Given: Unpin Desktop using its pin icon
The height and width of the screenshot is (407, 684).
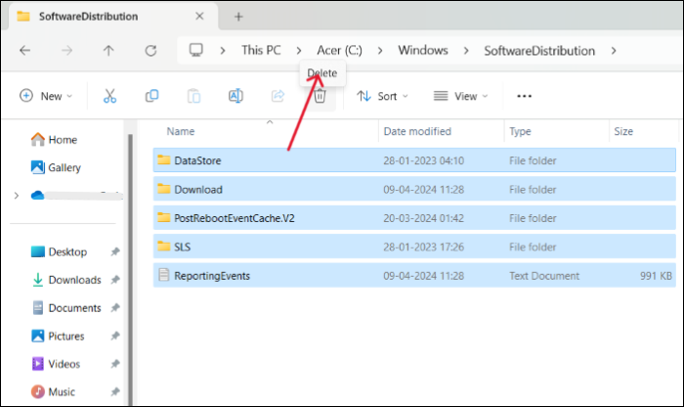Looking at the screenshot, I should [115, 252].
